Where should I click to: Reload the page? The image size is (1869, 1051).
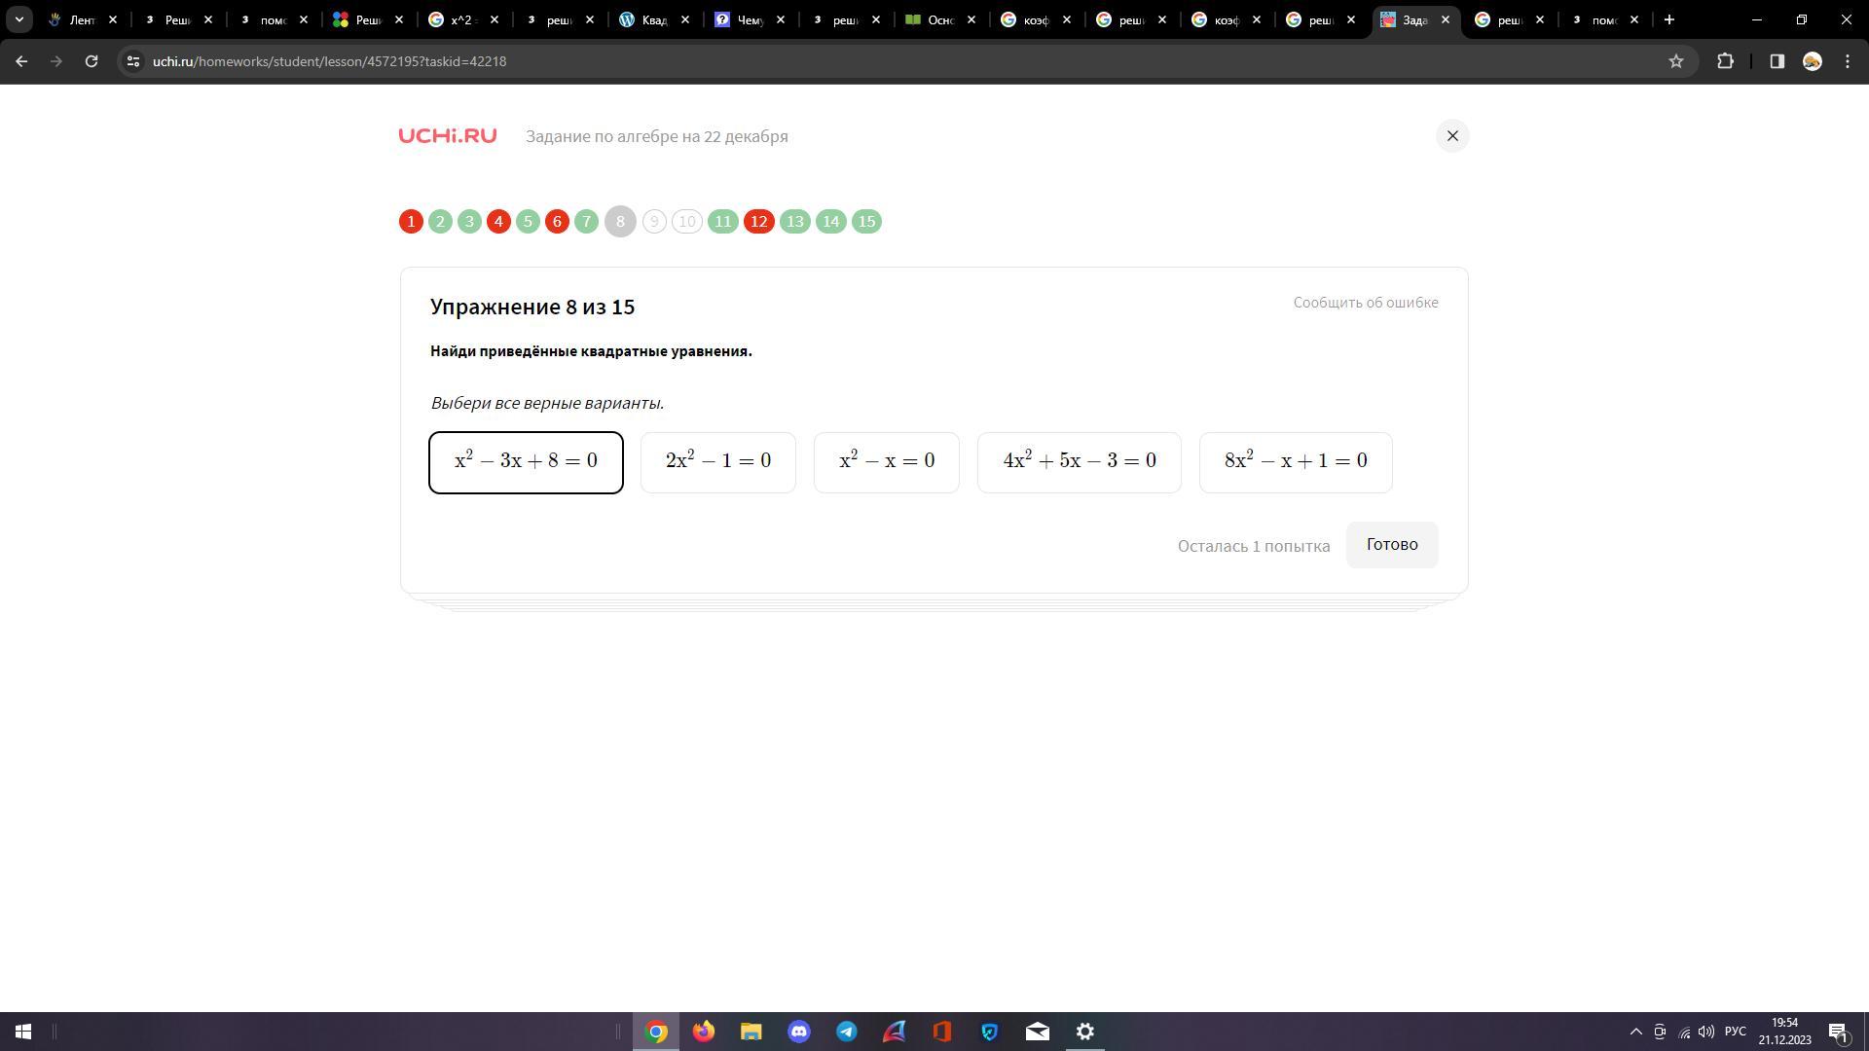pyautogui.click(x=91, y=61)
